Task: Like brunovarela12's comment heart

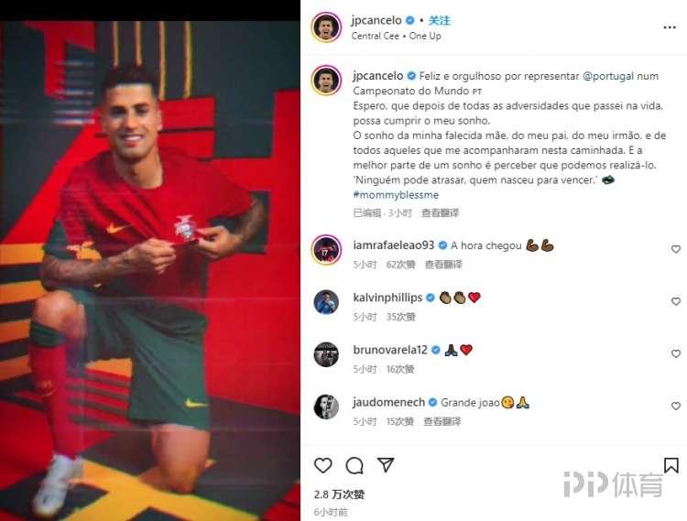Action: 676,353
